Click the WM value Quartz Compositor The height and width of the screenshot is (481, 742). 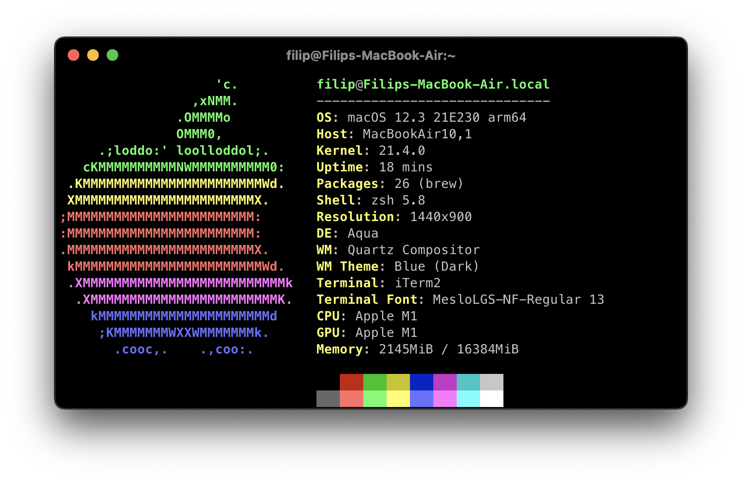coord(414,250)
